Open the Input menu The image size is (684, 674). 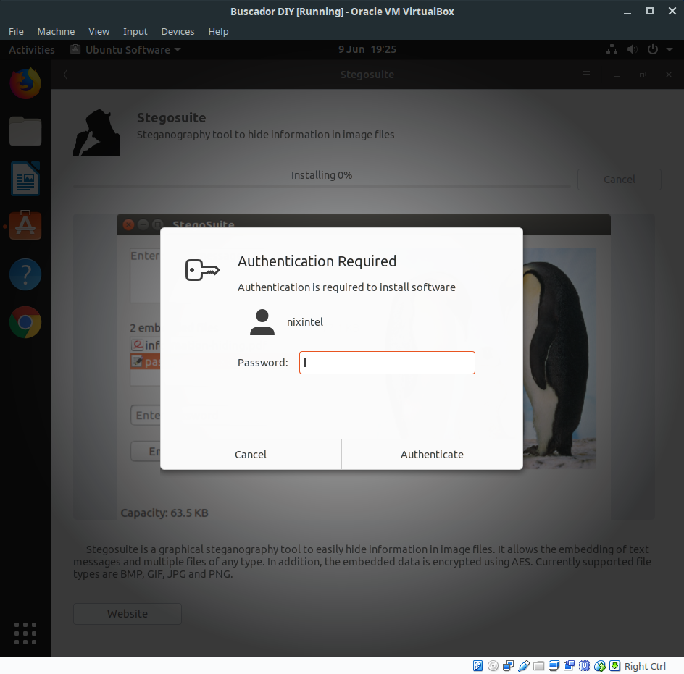click(135, 31)
